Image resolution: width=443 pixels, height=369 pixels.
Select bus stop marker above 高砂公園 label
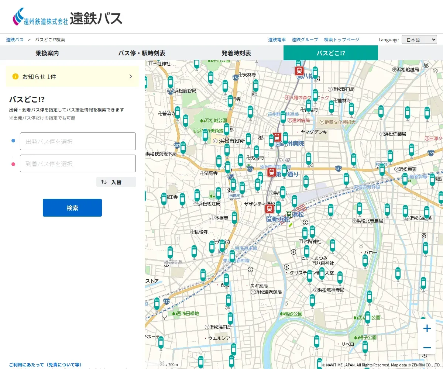(312, 301)
